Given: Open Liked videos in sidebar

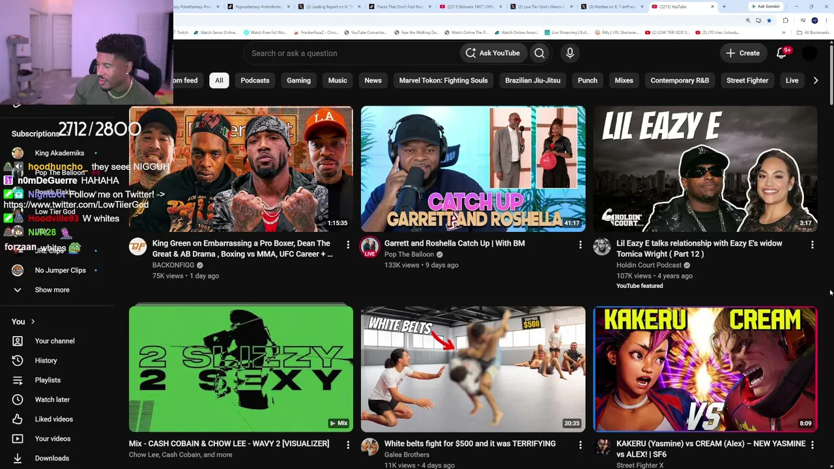Looking at the screenshot, I should click(x=53, y=419).
